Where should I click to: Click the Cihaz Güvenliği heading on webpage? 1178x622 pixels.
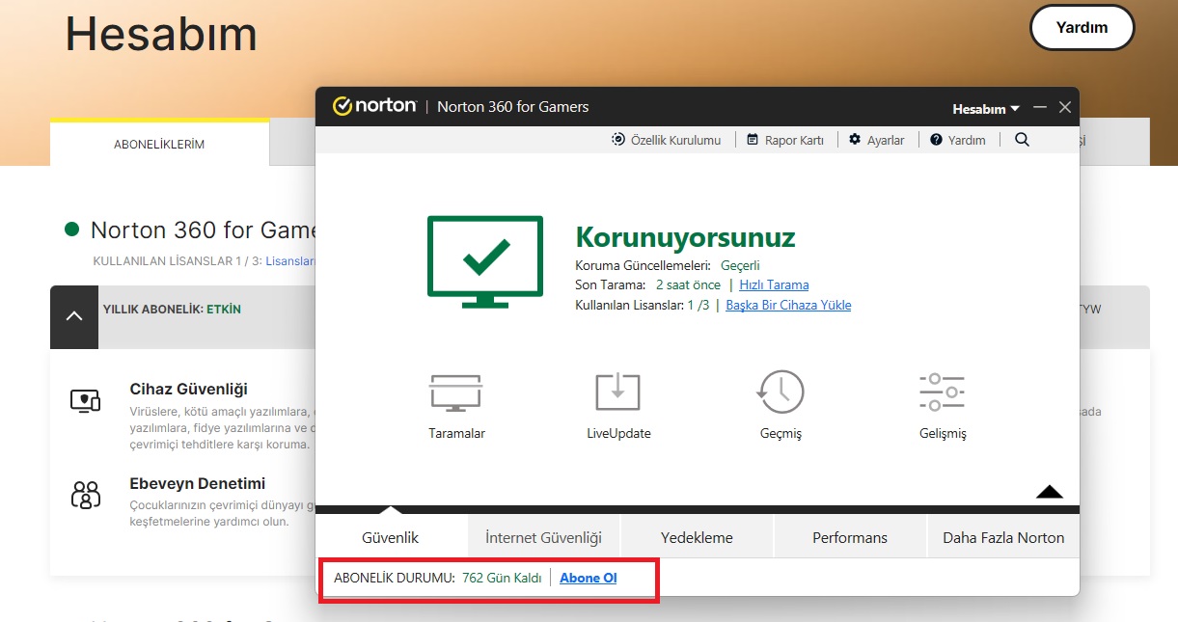188,389
